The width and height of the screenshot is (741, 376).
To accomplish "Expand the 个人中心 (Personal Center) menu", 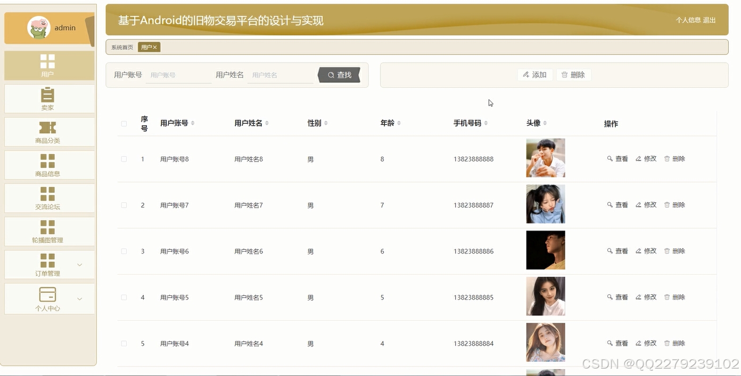I will click(x=49, y=298).
